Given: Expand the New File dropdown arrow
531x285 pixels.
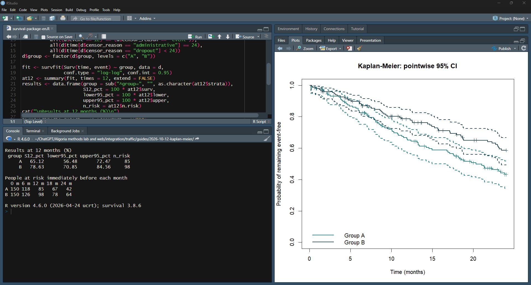Looking at the screenshot, I should pyautogui.click(x=11, y=19).
